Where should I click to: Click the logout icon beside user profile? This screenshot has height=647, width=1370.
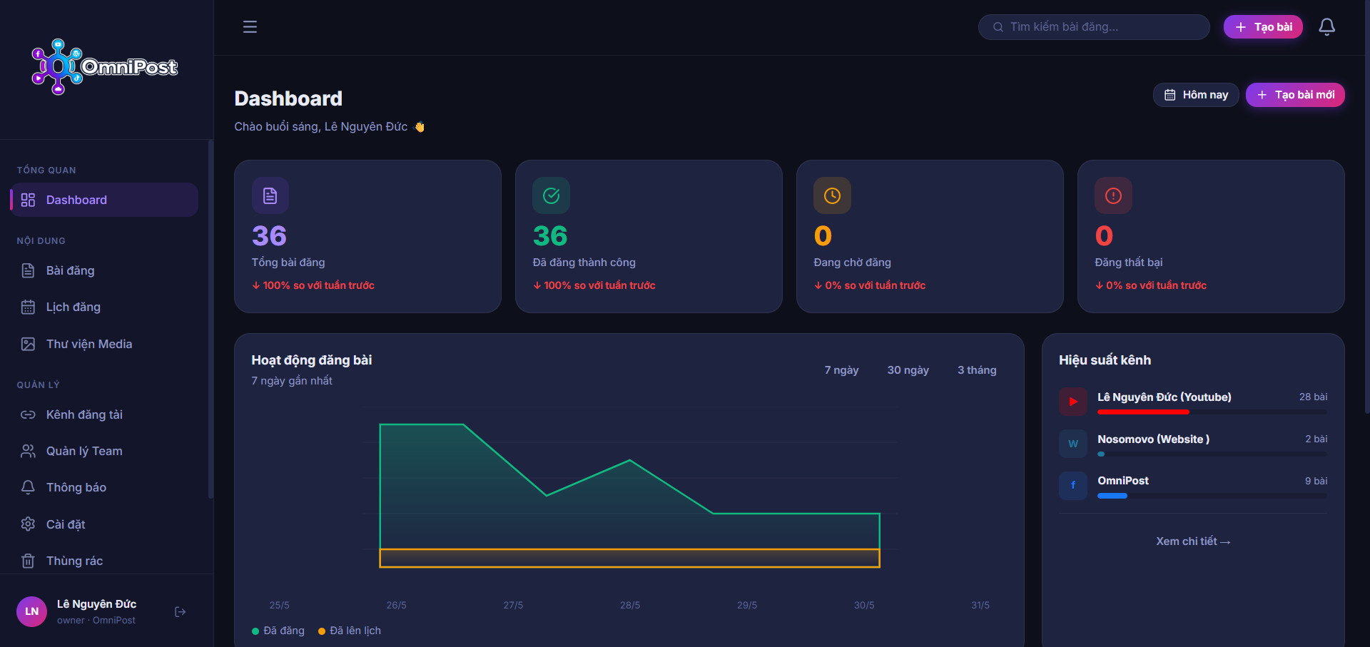(181, 611)
